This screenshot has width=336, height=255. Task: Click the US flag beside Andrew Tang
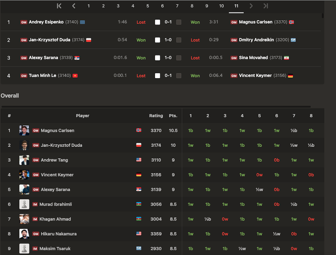pos(139,160)
